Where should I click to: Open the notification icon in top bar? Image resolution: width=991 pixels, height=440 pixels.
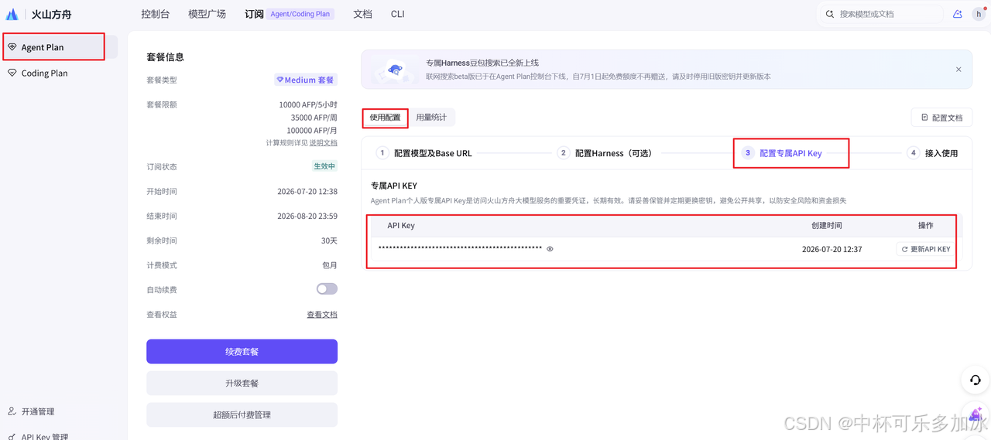pos(958,14)
